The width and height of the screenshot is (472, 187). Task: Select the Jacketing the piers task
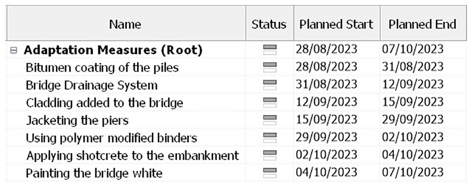point(77,121)
